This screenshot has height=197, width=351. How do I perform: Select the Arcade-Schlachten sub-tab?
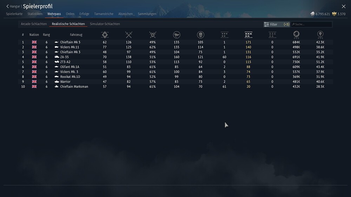[34, 24]
